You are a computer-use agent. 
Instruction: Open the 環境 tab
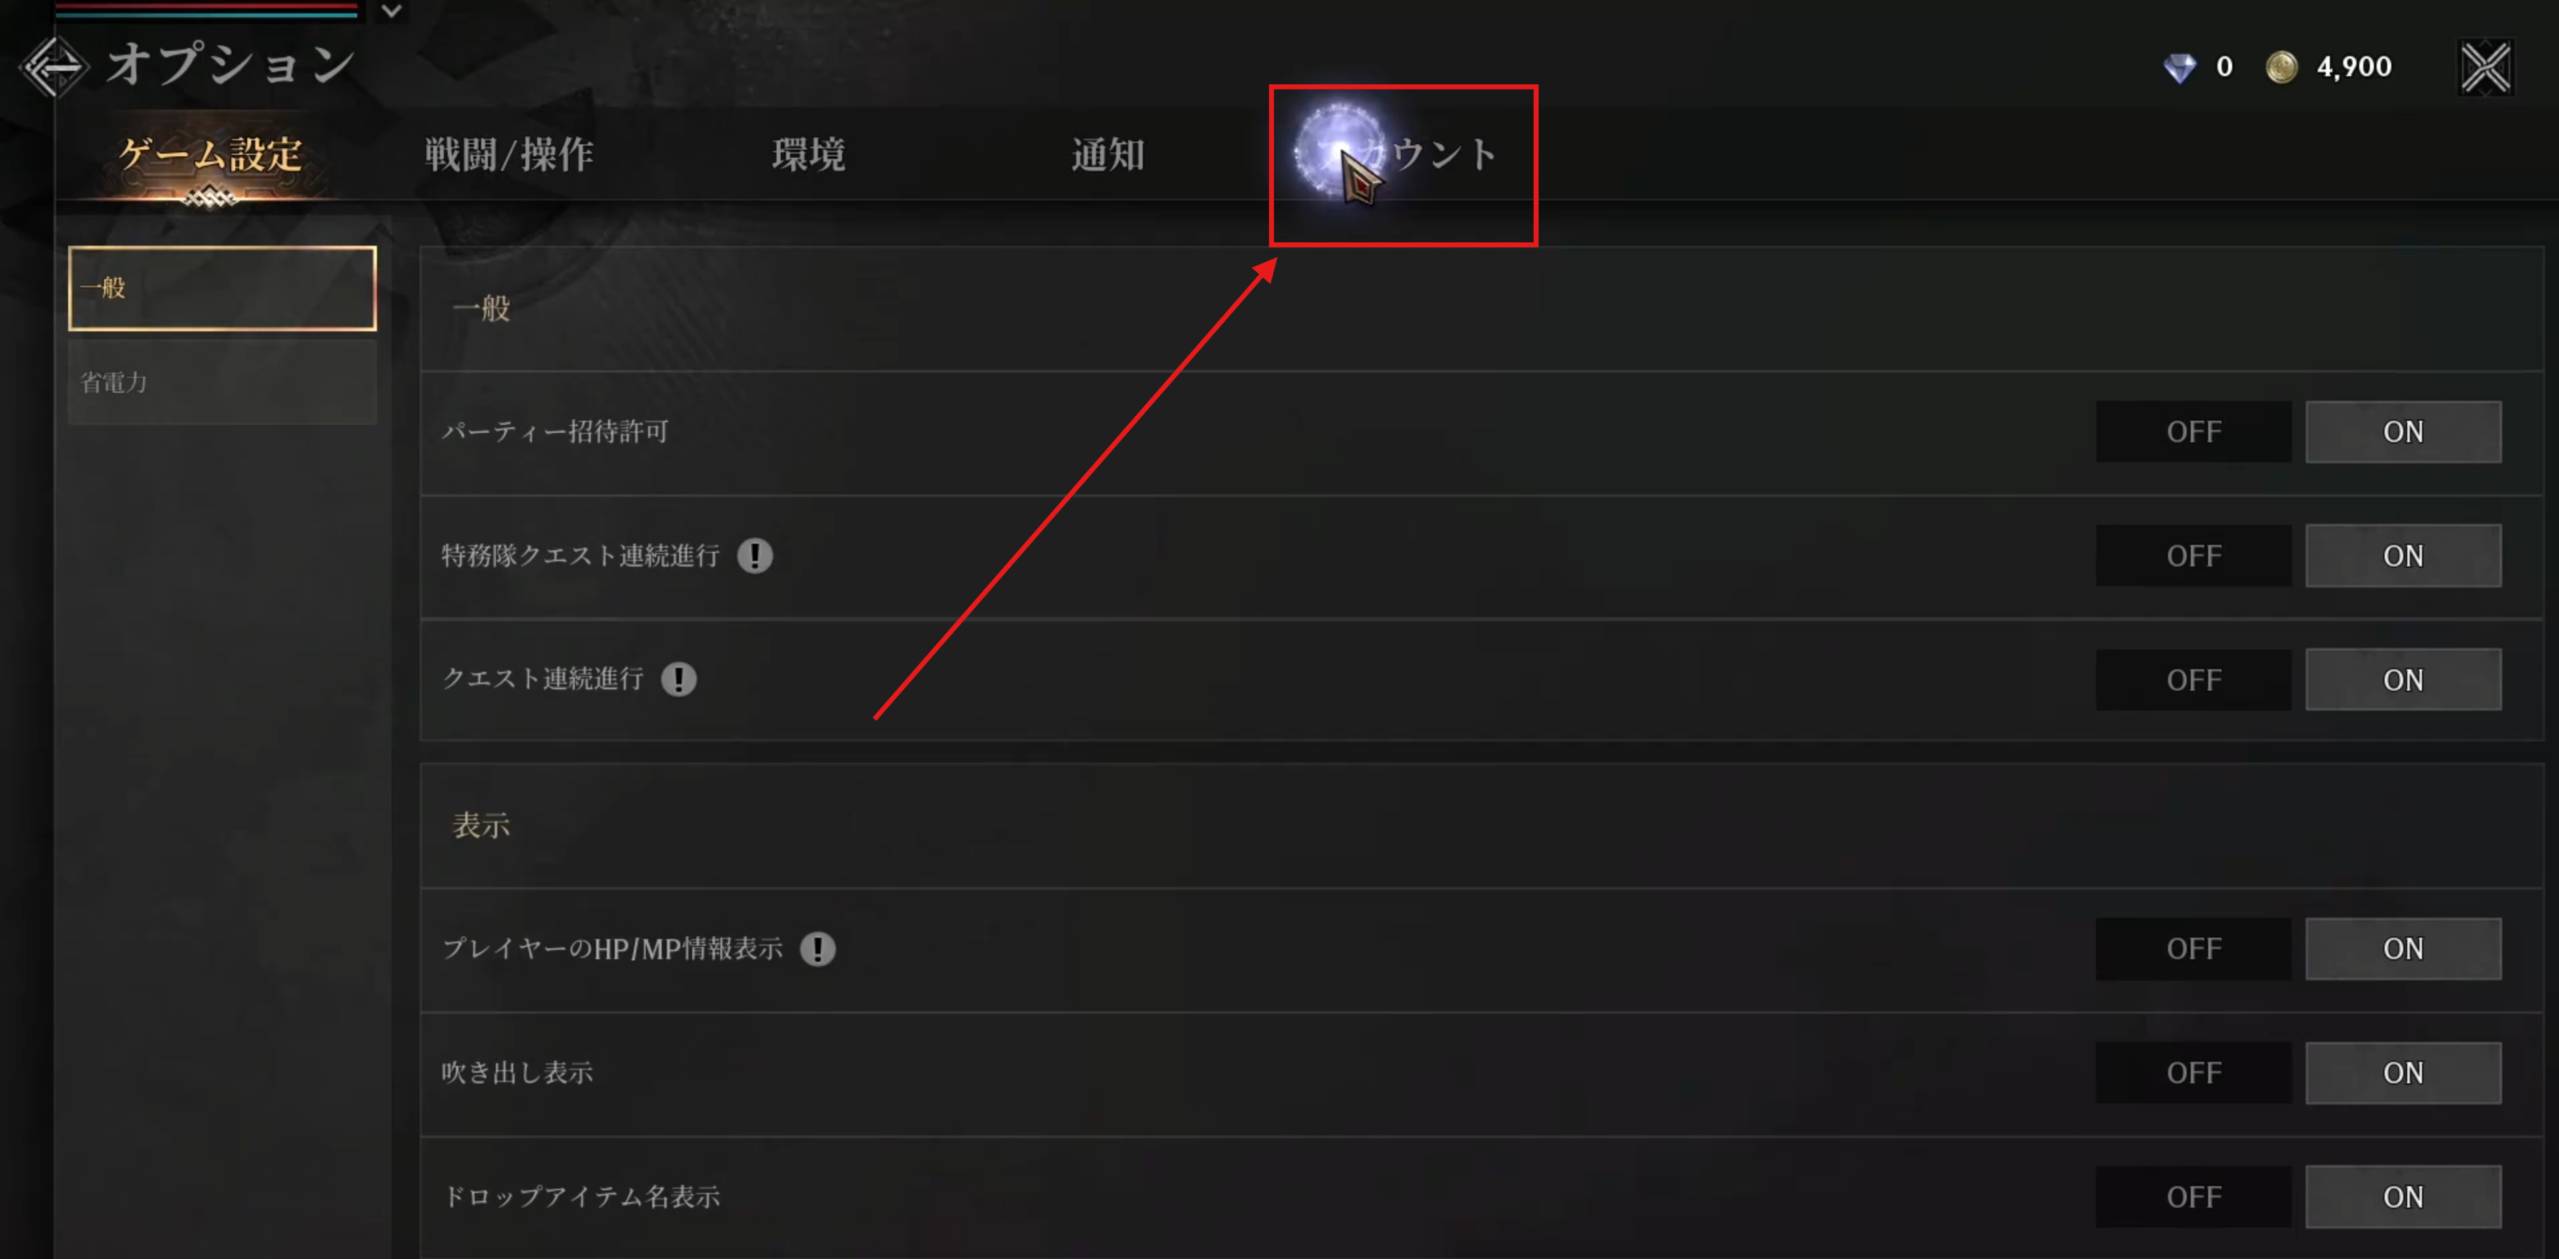pos(809,155)
